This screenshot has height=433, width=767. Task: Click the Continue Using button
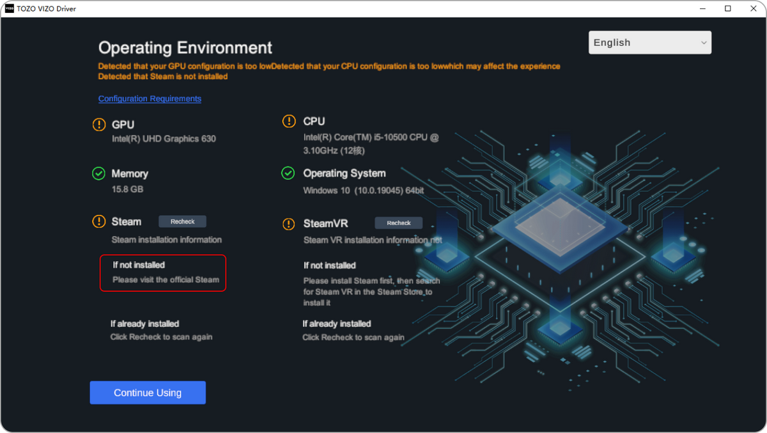tap(148, 392)
